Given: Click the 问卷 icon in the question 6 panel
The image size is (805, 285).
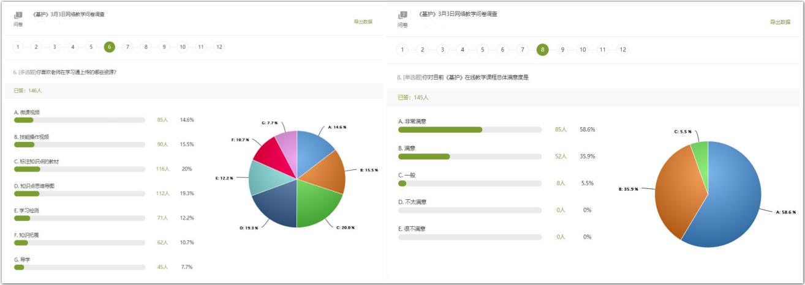Looking at the screenshot, I should coord(18,16).
